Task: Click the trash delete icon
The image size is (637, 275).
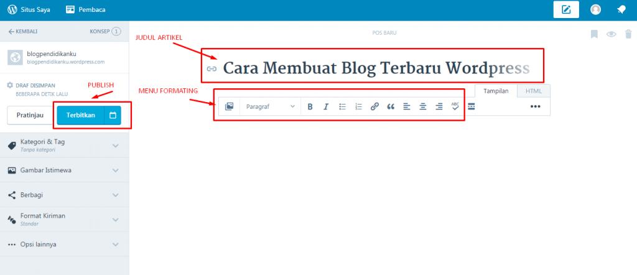Action: point(628,34)
